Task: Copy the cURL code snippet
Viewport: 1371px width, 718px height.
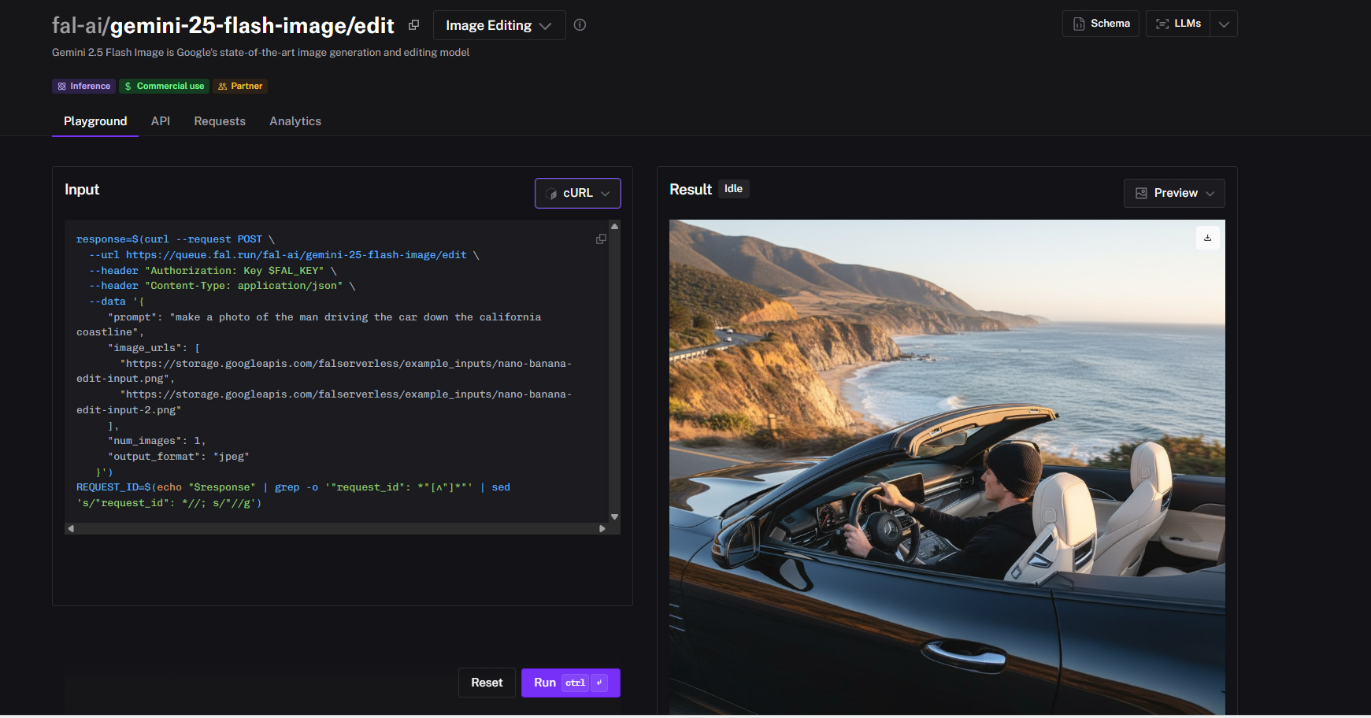Action: click(x=601, y=239)
